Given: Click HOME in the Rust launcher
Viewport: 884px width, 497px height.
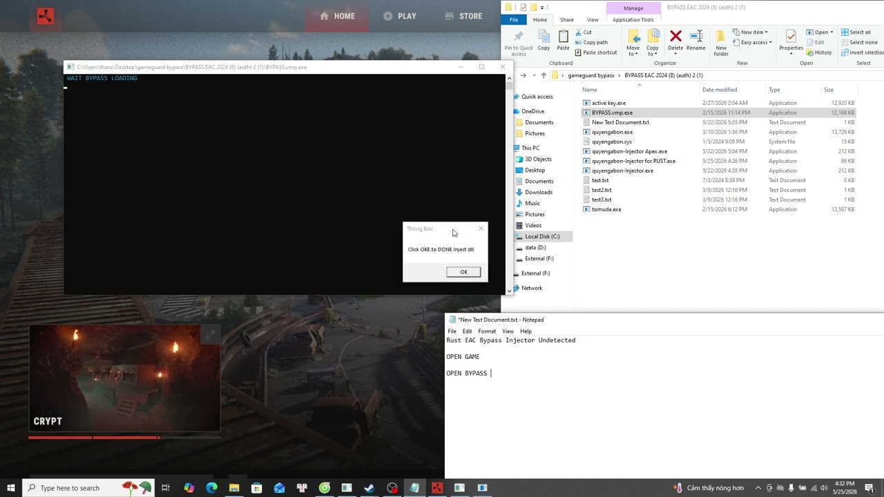Looking at the screenshot, I should (337, 16).
